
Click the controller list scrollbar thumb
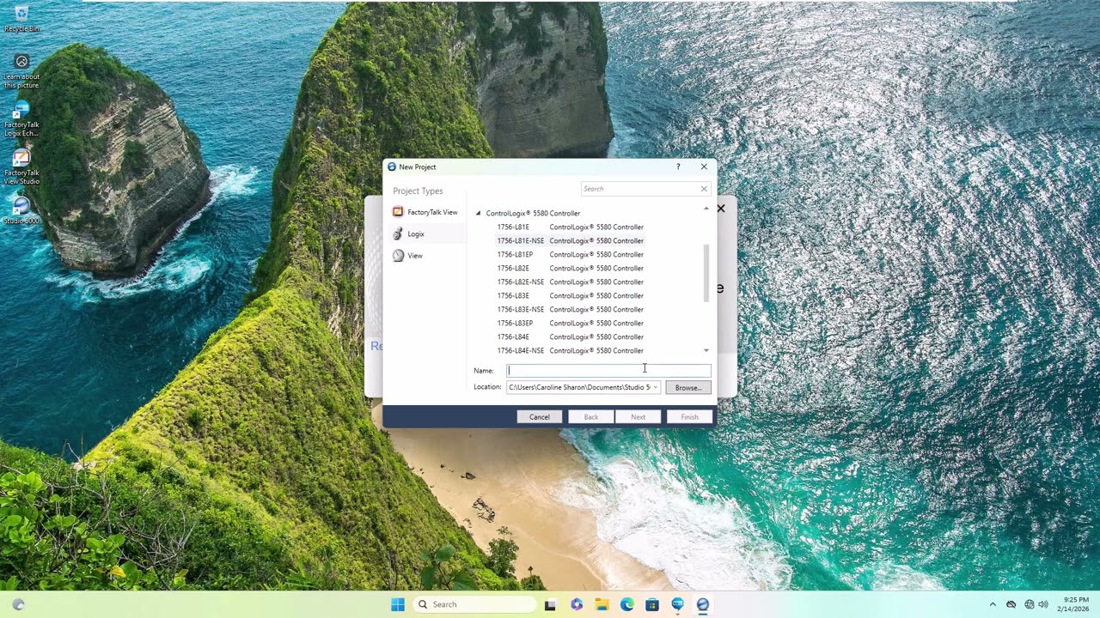tap(706, 273)
